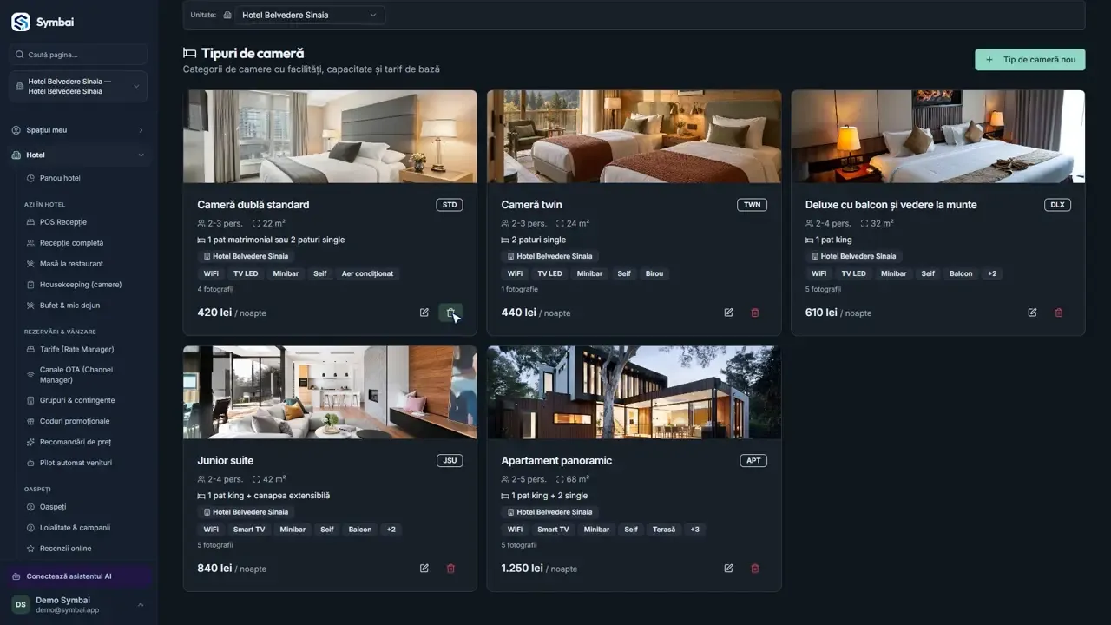Go to Grupuri & contingente
The height and width of the screenshot is (625, 1111).
pos(78,400)
